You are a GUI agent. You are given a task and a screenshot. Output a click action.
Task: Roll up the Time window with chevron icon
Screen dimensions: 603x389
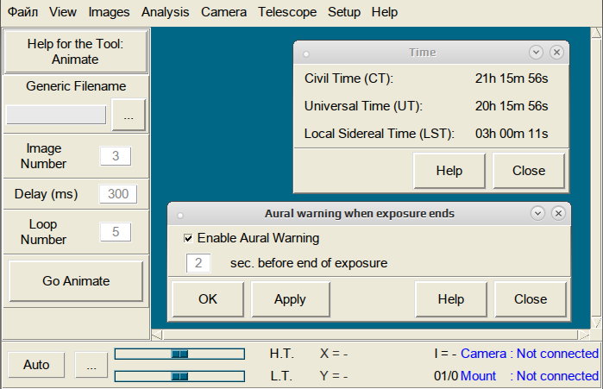pyautogui.click(x=536, y=52)
